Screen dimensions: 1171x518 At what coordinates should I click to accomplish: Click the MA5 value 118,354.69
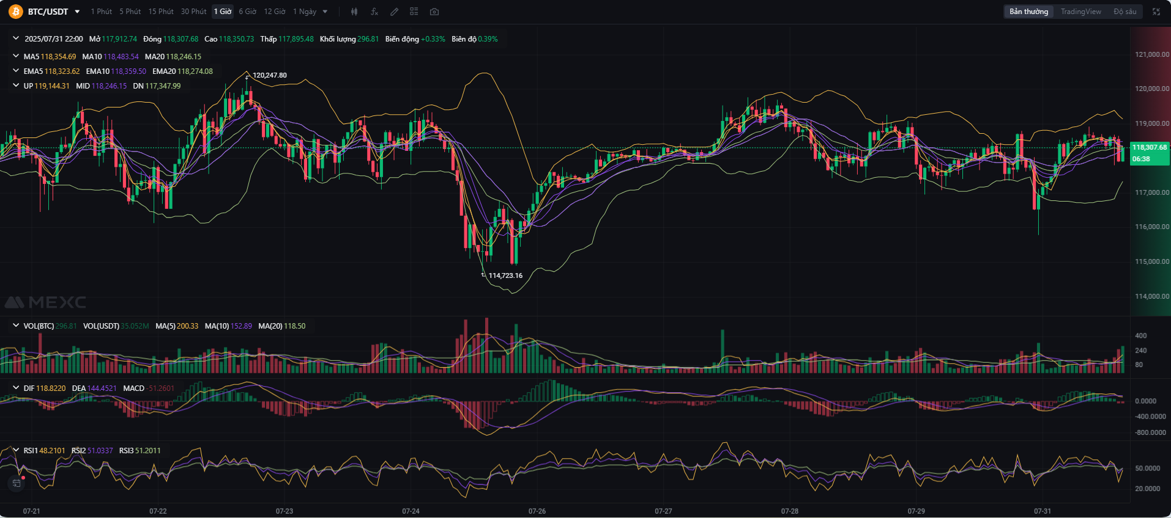click(x=59, y=56)
